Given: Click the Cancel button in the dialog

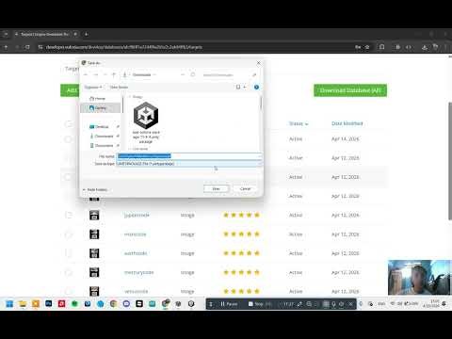Looking at the screenshot, I should click(x=245, y=189).
